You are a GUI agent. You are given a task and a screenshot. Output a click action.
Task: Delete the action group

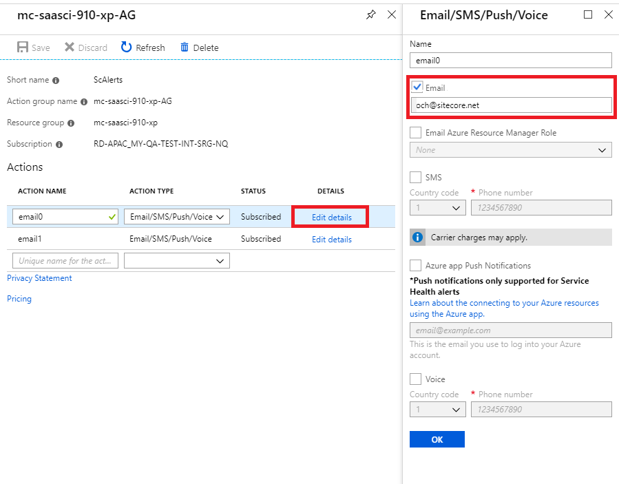(x=182, y=47)
